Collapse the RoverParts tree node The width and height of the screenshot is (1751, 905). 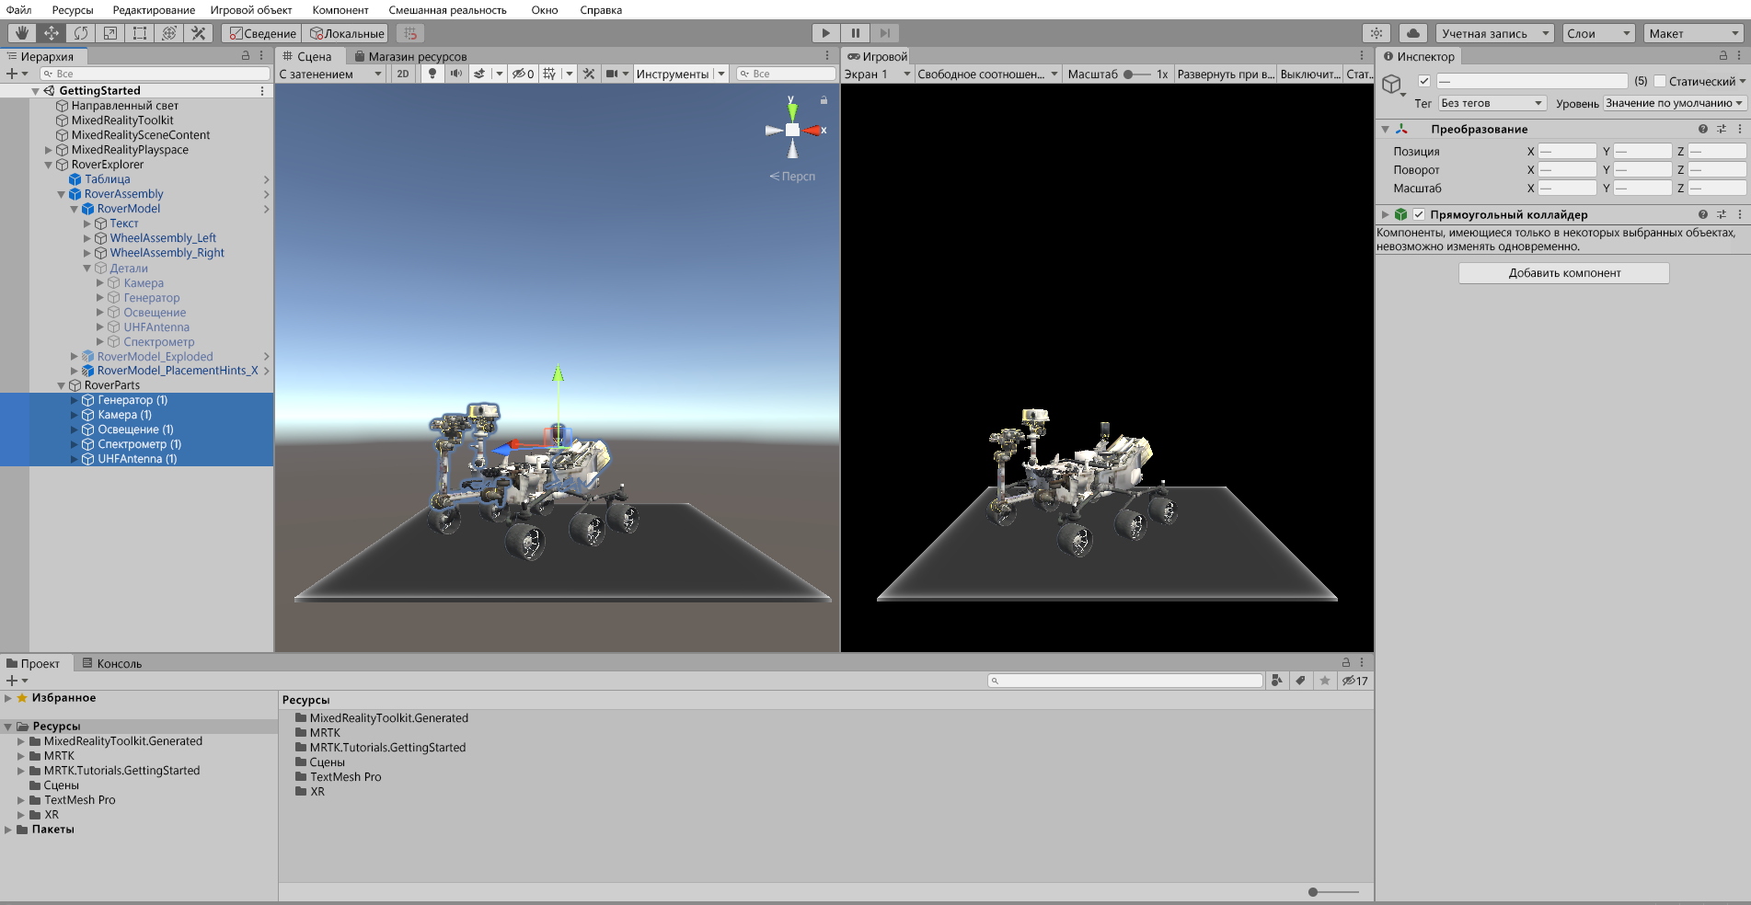click(62, 385)
